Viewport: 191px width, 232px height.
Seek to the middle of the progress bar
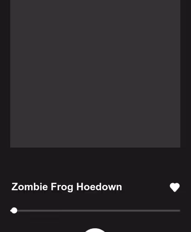click(95, 211)
